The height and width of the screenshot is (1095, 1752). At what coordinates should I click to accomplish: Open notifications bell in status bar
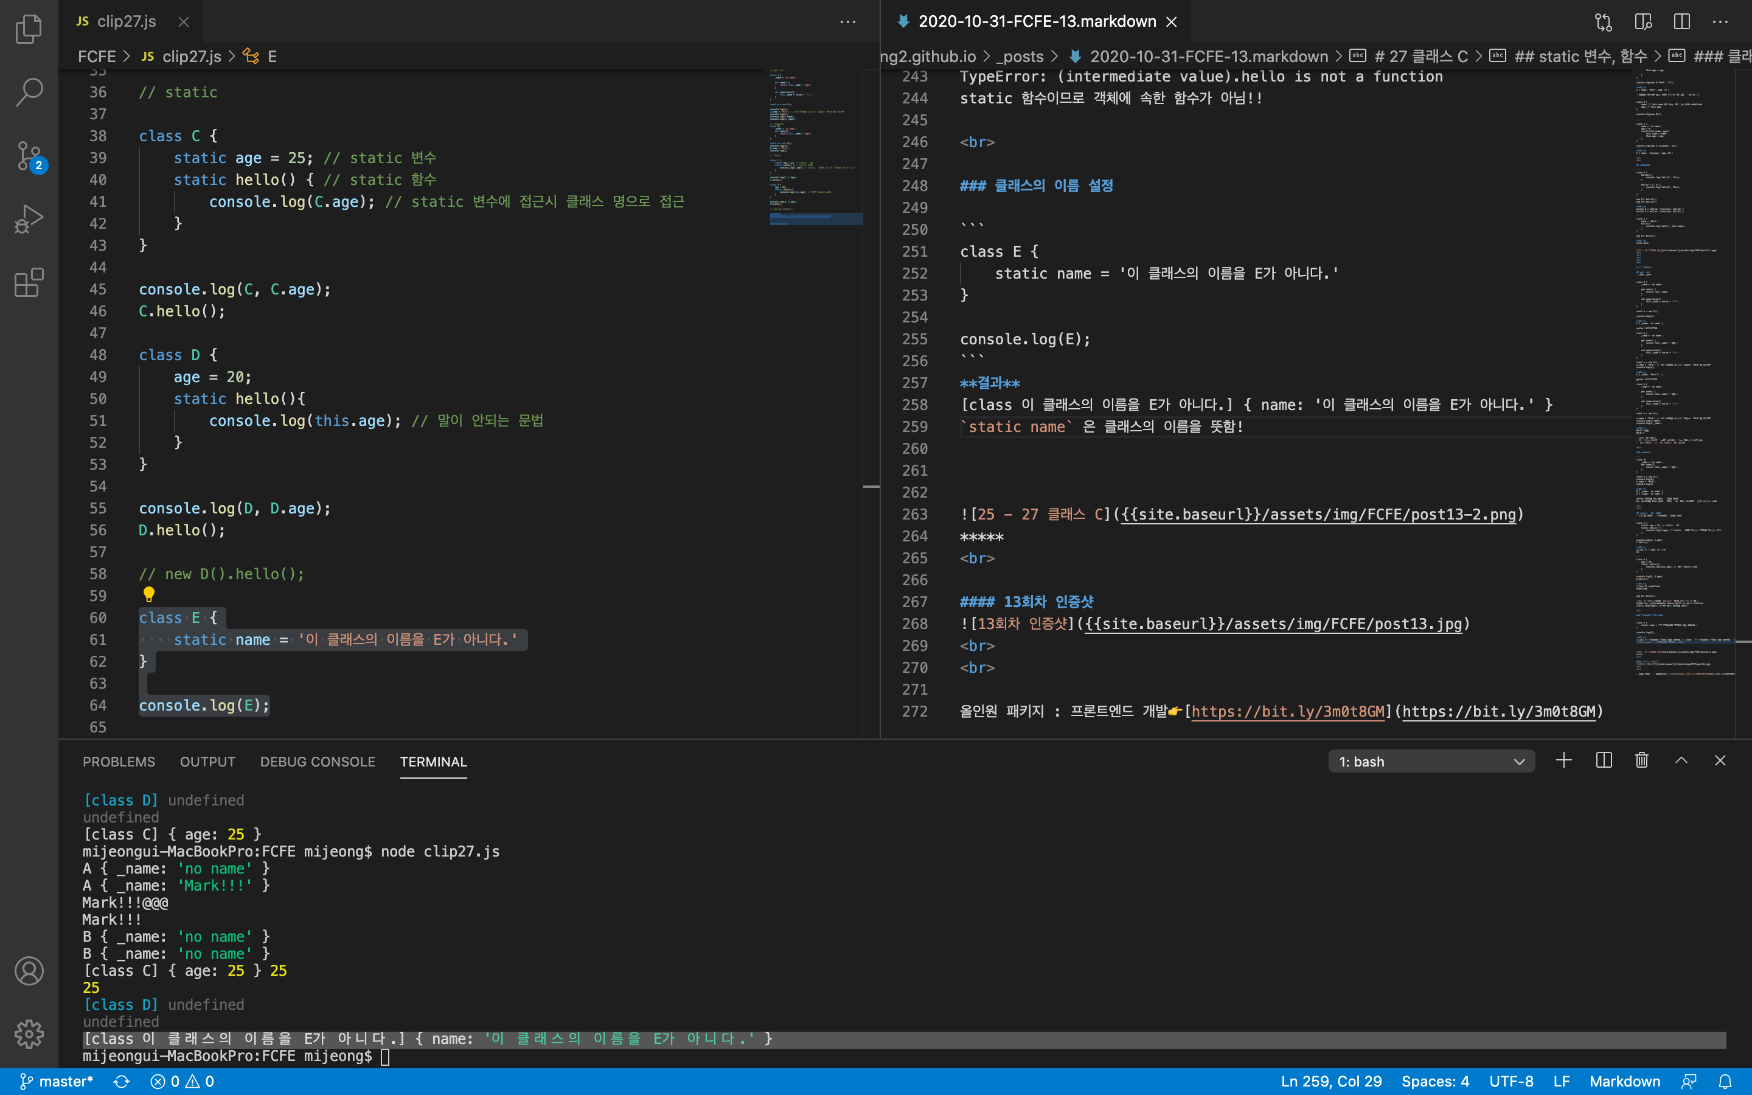coord(1725,1081)
